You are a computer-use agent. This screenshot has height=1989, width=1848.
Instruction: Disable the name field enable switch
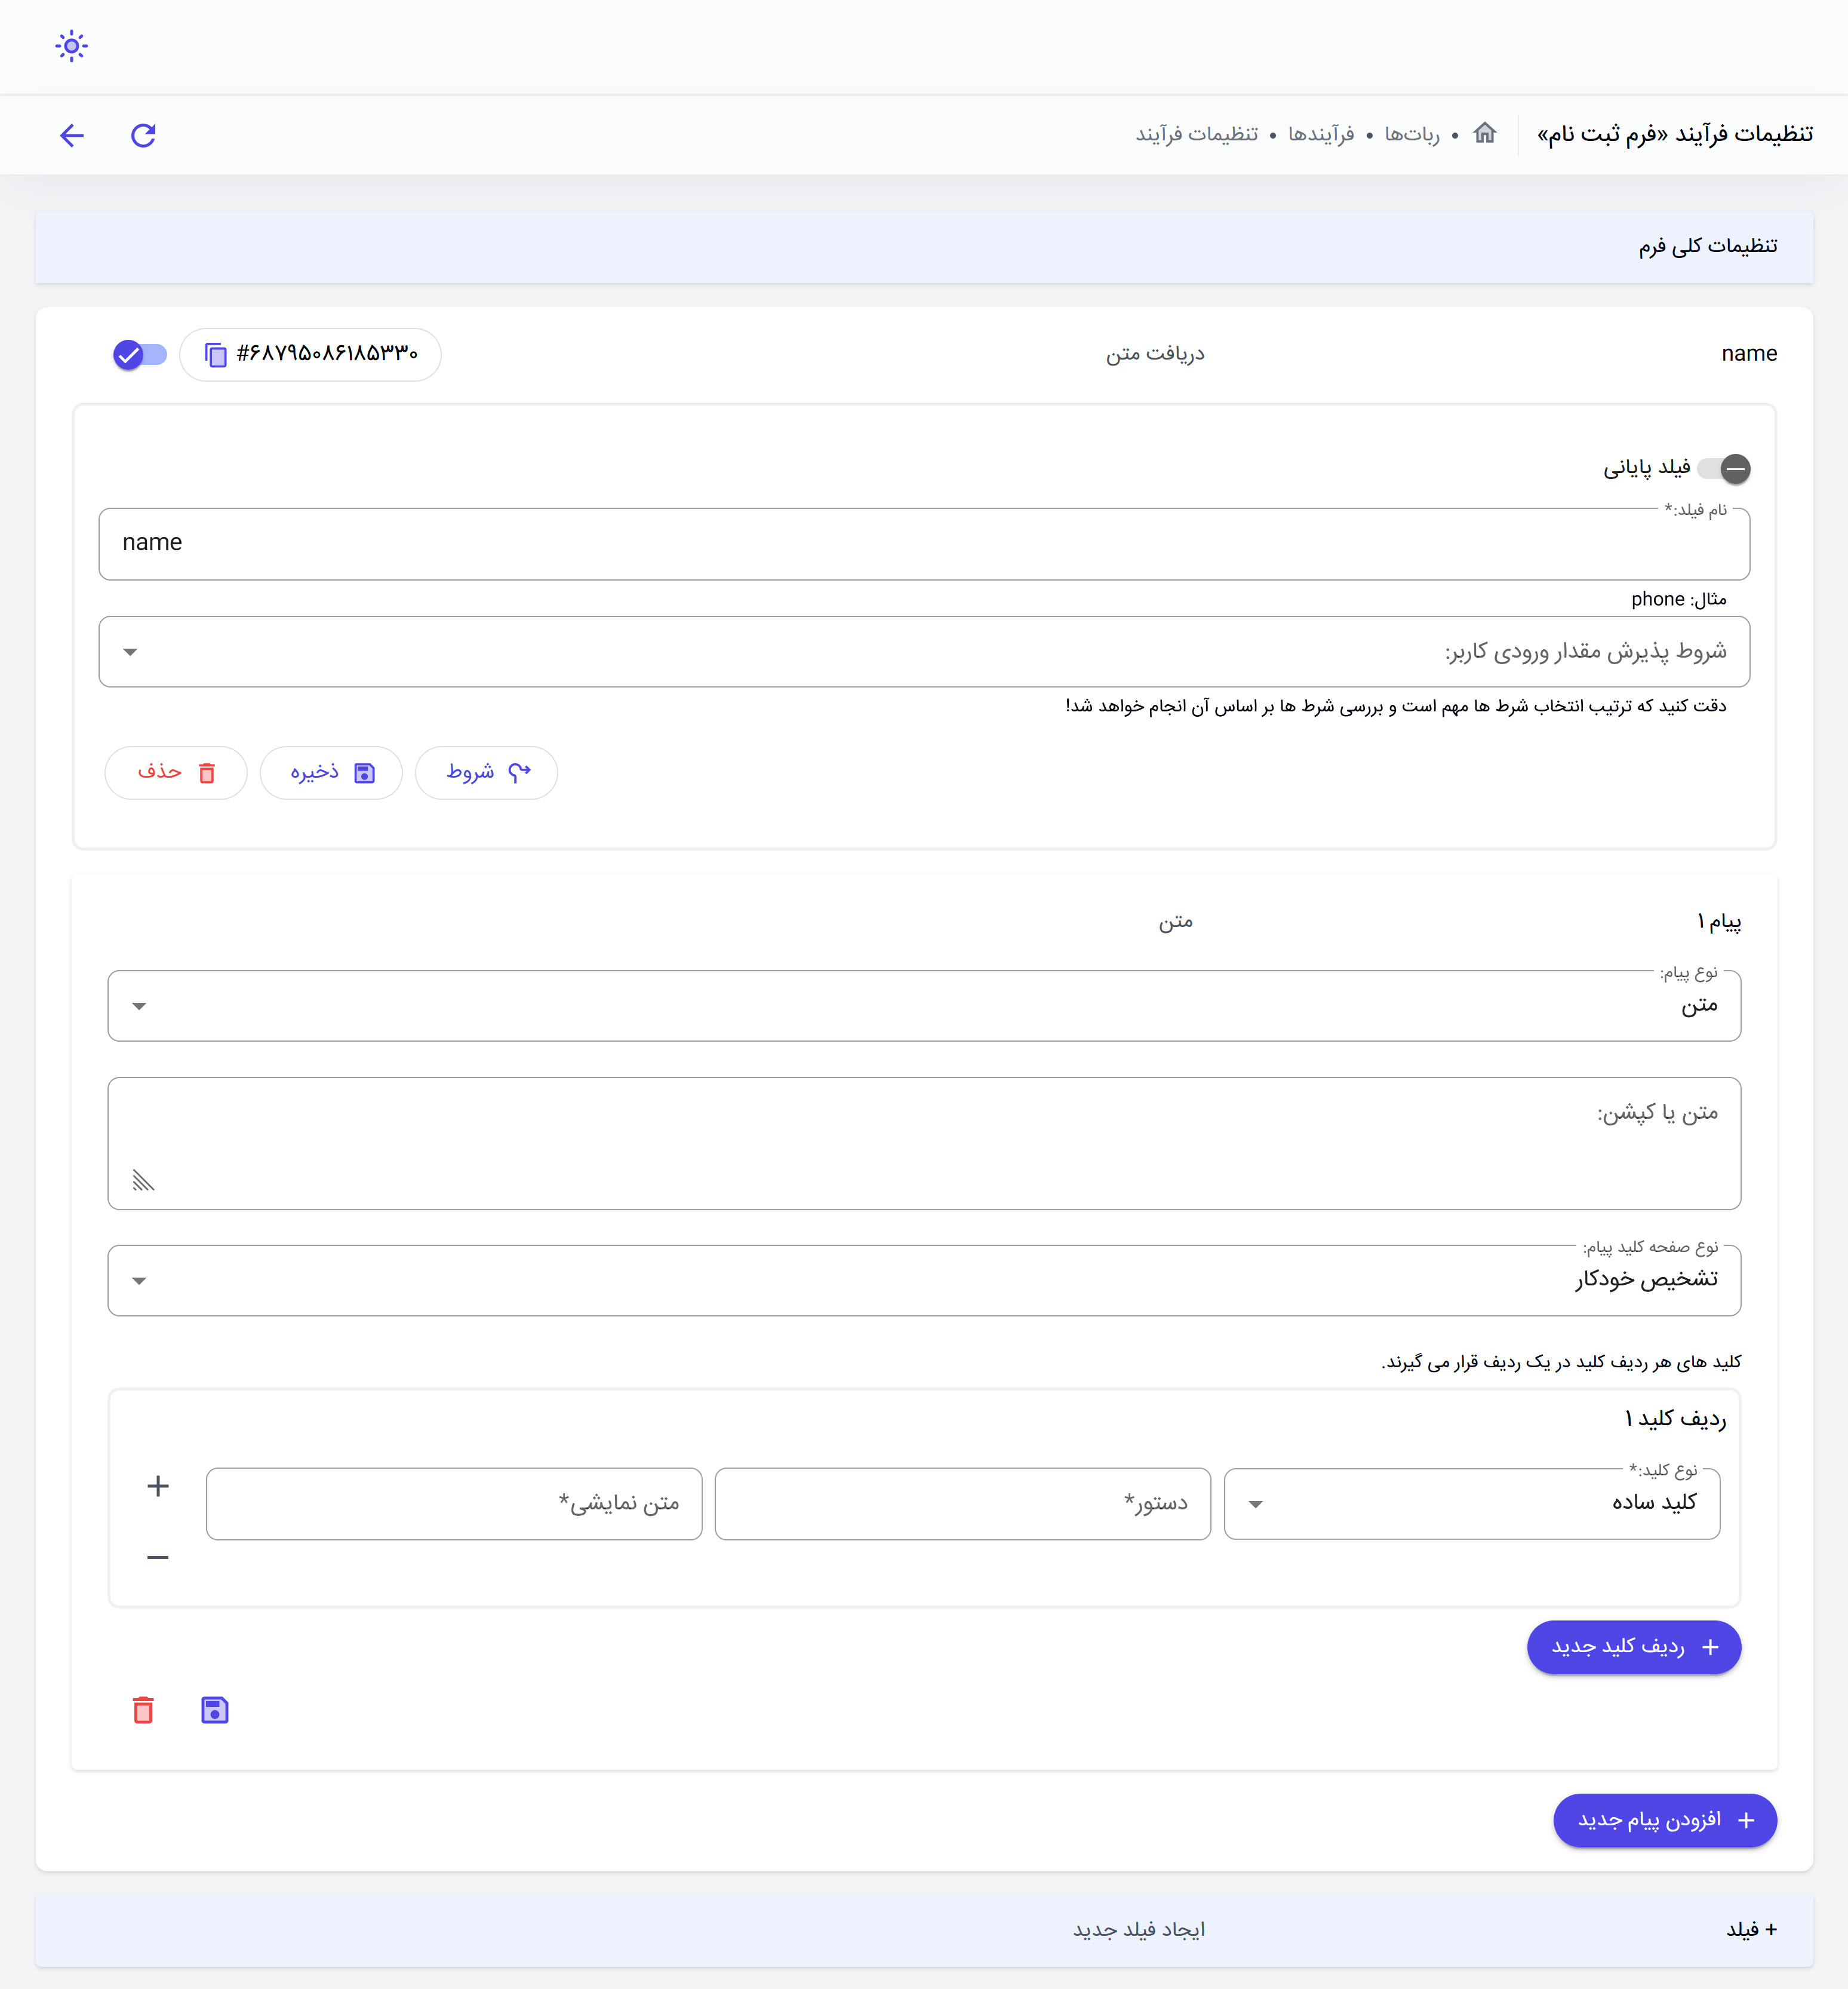pos(140,354)
